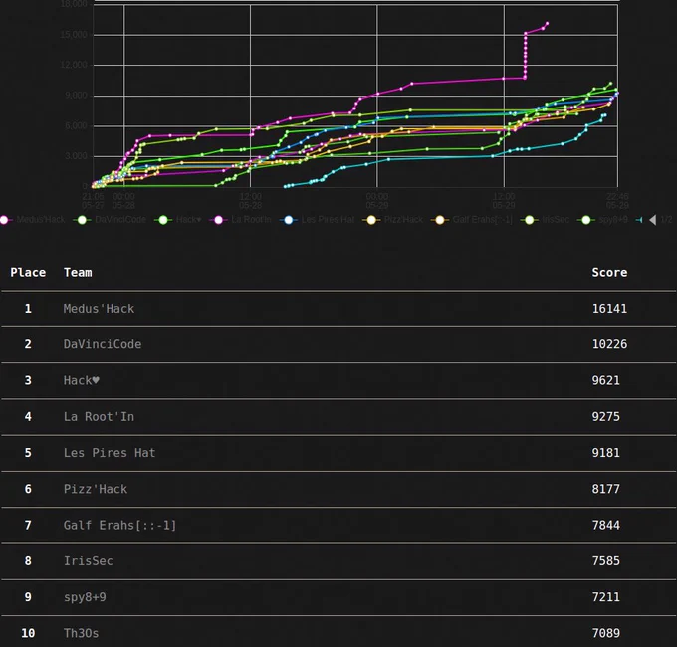677x647 pixels.
Task: Click the Score column header
Action: point(609,273)
